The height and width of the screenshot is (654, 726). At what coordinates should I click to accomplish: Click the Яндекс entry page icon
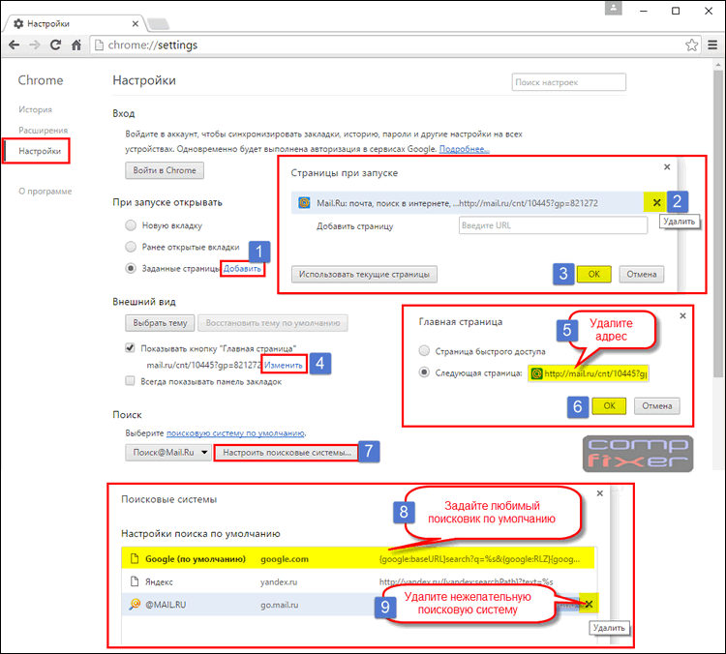[x=135, y=581]
